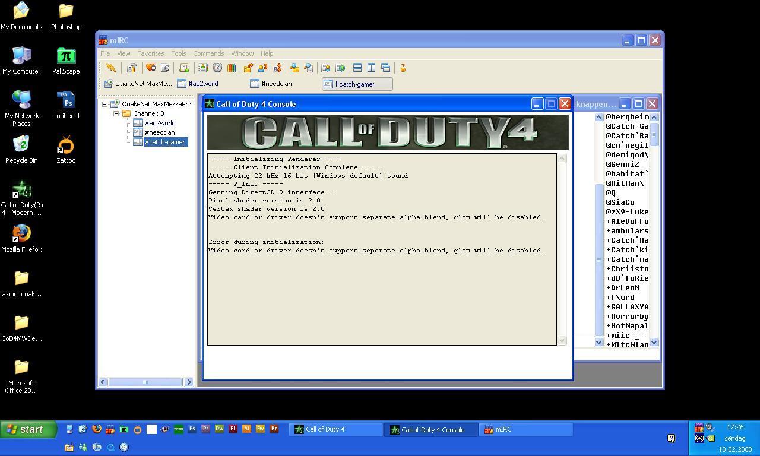Image resolution: width=760 pixels, height=456 pixels.
Task: Open mIRC Tools menu
Action: pos(179,53)
